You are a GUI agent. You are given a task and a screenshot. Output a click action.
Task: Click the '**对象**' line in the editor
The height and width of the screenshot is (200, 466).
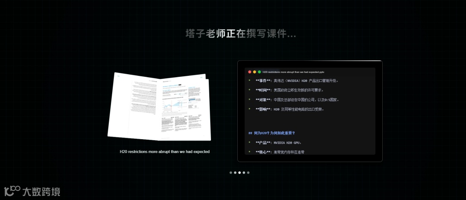click(294, 100)
